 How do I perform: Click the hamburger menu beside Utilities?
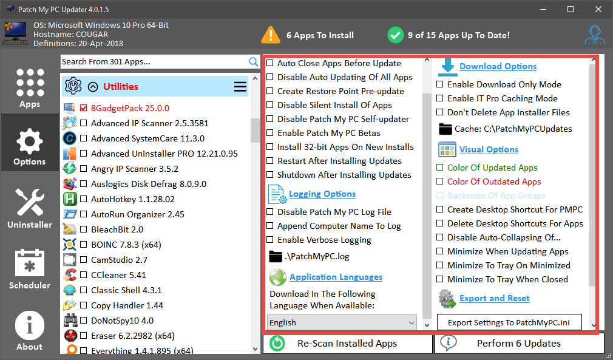point(240,87)
